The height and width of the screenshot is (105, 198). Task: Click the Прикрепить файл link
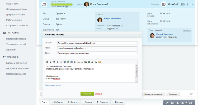click(x=53, y=85)
